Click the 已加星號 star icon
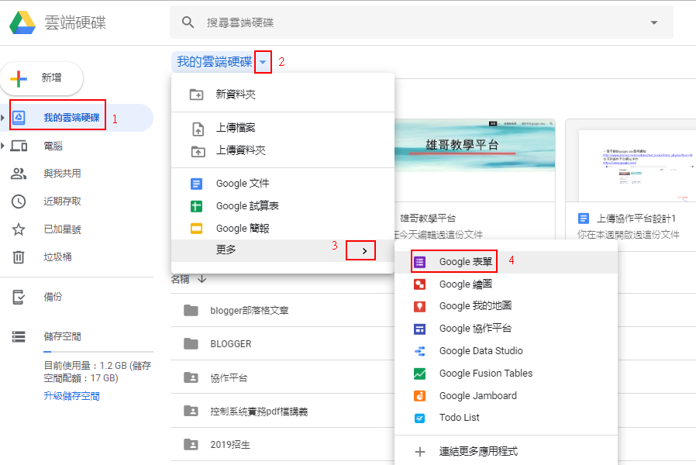The height and width of the screenshot is (465, 696). coord(19,229)
